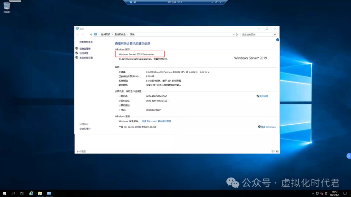Expand the chevron before 控制面板 in breadcrumb
Image resolution: width=351 pixels, height=197 pixels.
(99, 35)
